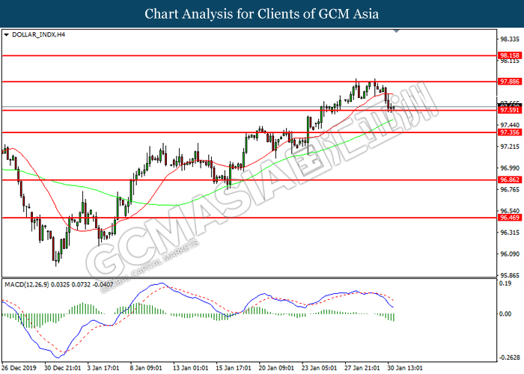Select the 98.158 resistance level label

click(509, 55)
